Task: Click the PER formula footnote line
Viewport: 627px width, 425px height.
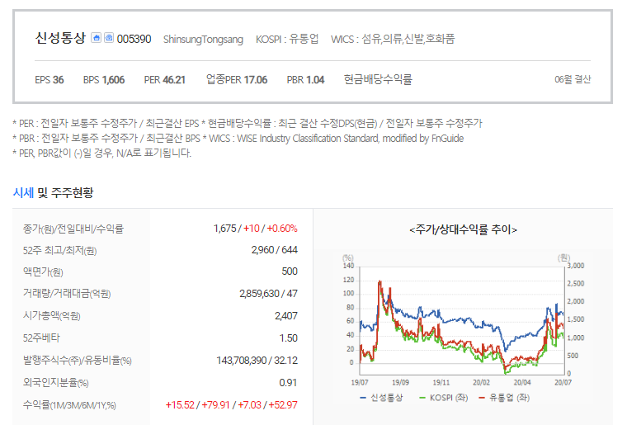Action: (x=247, y=123)
